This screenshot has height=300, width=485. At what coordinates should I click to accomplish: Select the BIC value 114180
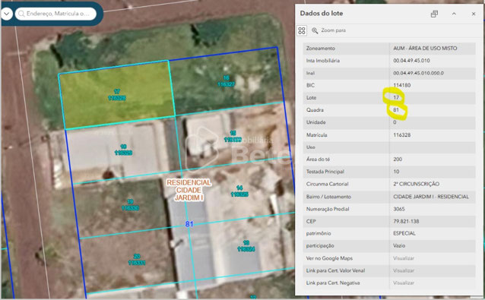pyautogui.click(x=402, y=85)
